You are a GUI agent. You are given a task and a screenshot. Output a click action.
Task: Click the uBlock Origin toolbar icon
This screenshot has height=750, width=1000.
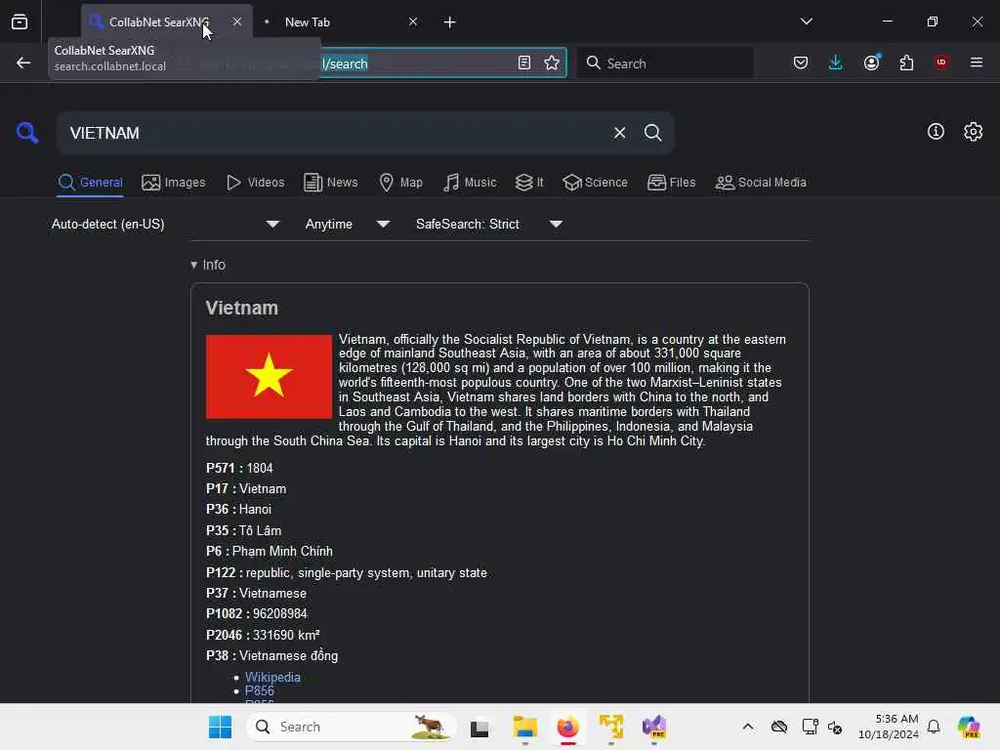tap(941, 62)
